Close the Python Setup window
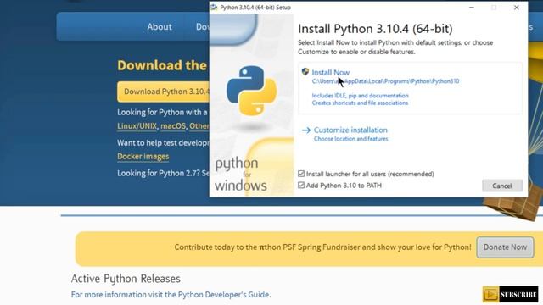Viewport: 543px width, 305px height. 517,8
